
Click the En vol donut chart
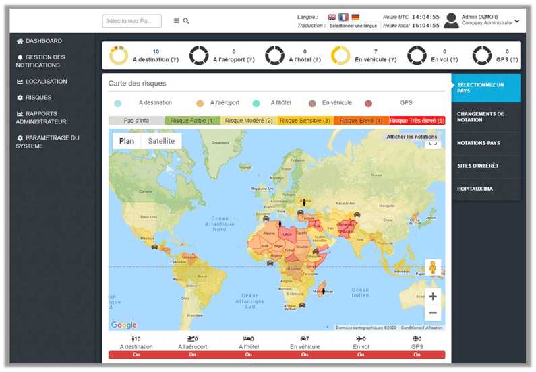point(417,55)
